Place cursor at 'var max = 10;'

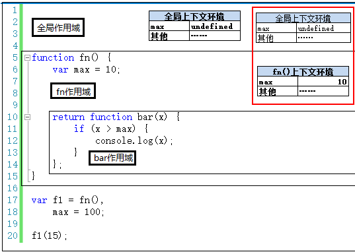pyautogui.click(x=86, y=70)
